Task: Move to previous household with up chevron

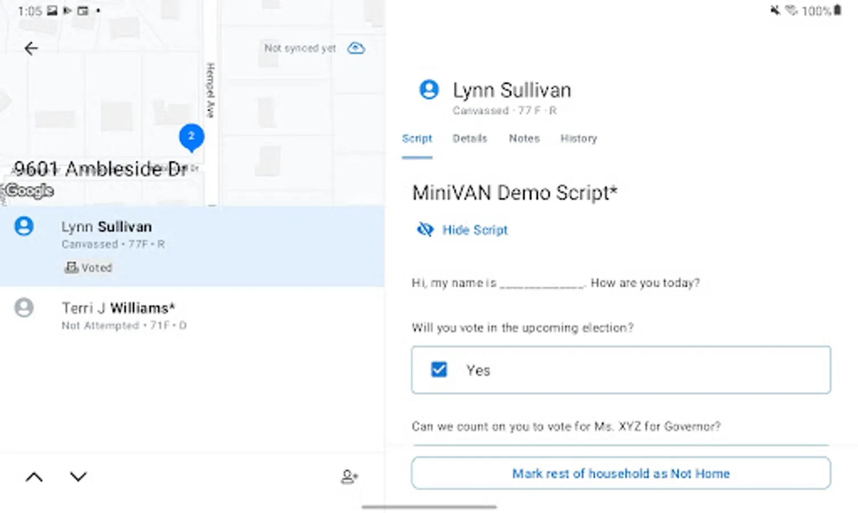Action: click(x=34, y=477)
